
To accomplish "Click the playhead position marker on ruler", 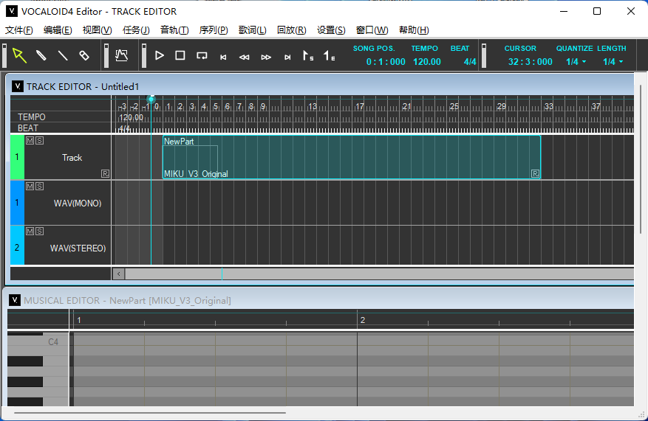I will tap(151, 100).
